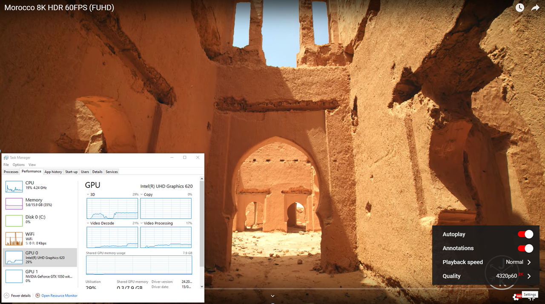
Task: Maximize the Task Manager window
Action: point(184,157)
